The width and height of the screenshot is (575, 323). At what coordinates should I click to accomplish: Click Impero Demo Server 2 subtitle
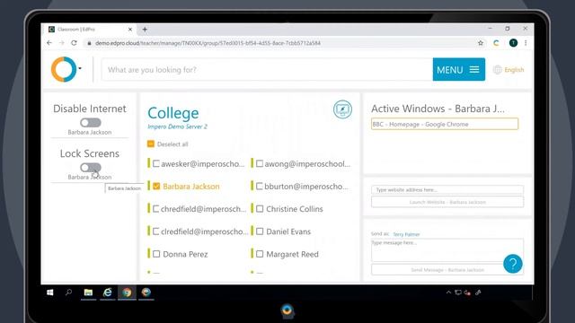click(x=177, y=127)
